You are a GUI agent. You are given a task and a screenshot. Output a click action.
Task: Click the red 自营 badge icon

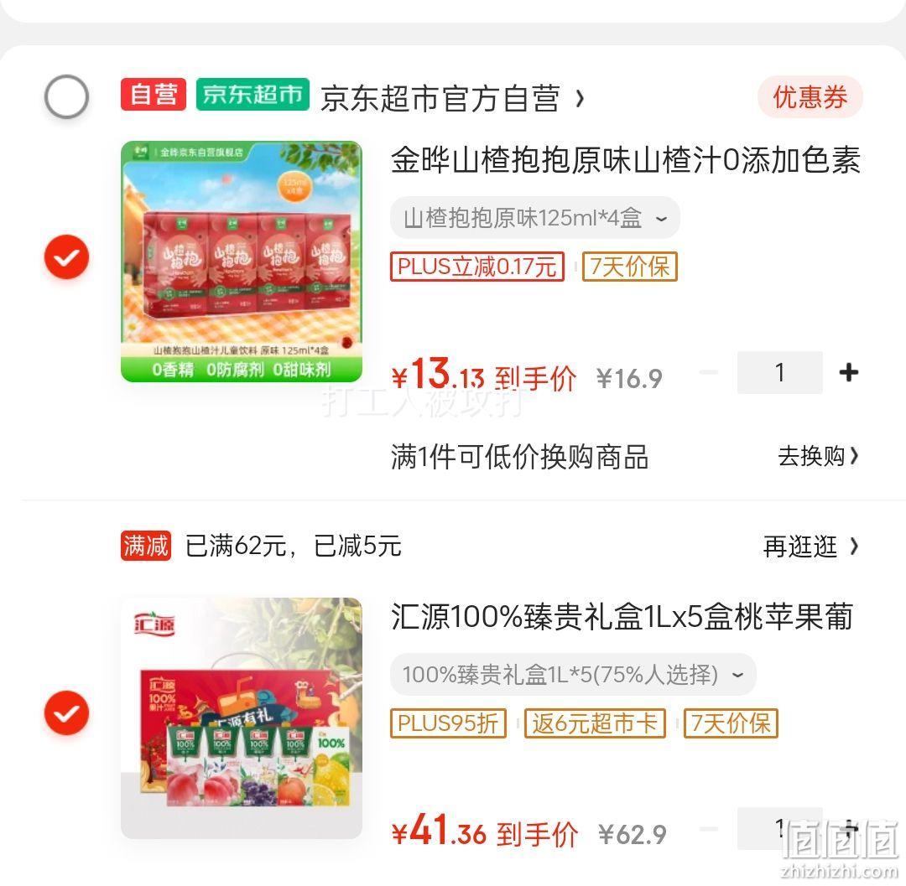[x=154, y=94]
